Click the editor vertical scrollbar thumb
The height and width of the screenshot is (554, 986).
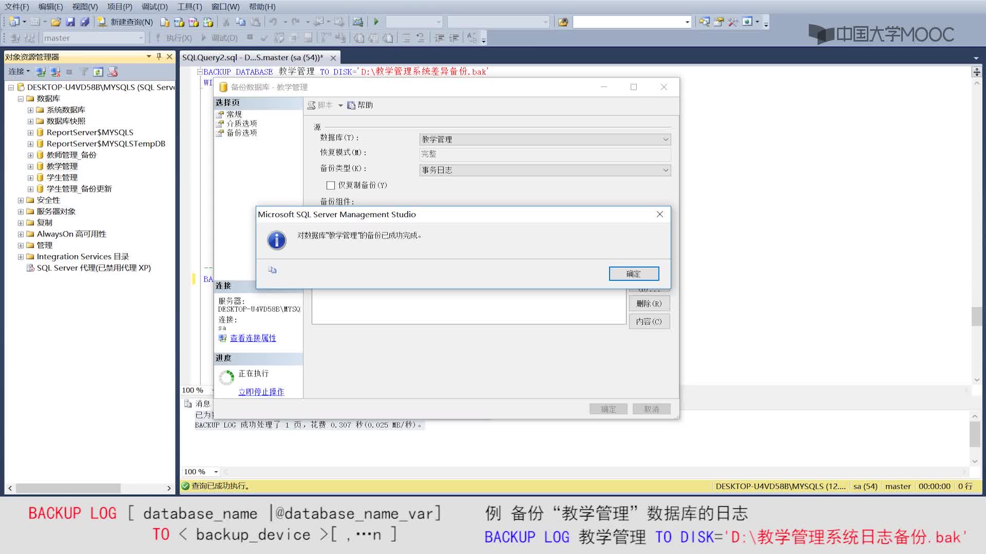(x=977, y=316)
